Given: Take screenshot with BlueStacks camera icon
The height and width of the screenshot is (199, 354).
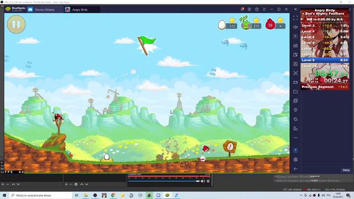Looking at the screenshot, I should 295,73.
